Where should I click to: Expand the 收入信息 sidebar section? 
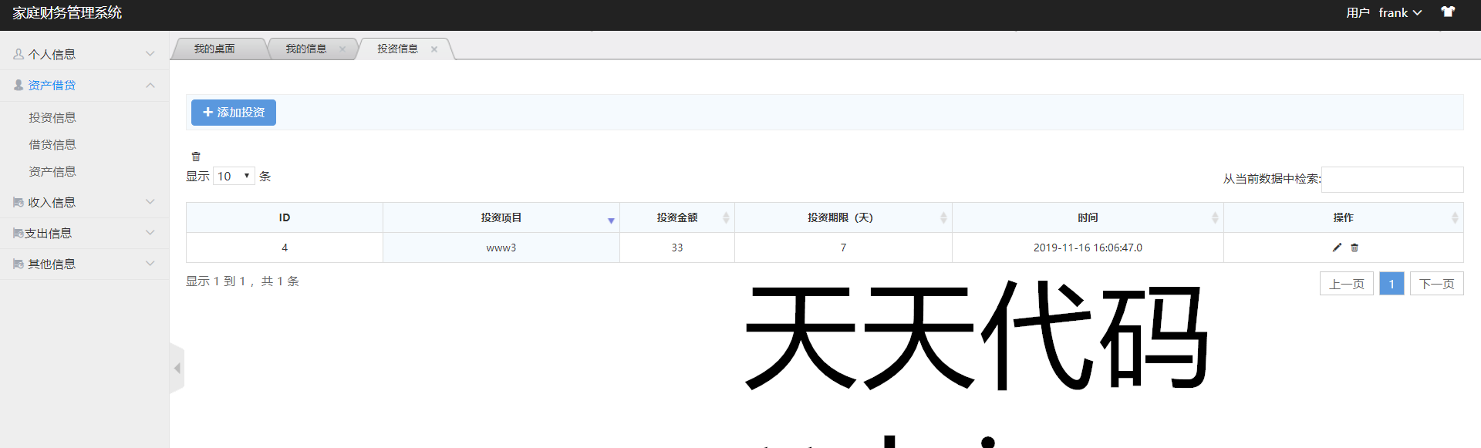pyautogui.click(x=84, y=202)
